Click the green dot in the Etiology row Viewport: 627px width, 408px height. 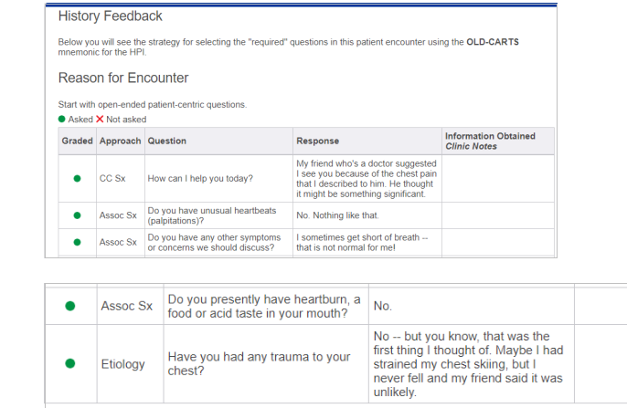click(69, 363)
